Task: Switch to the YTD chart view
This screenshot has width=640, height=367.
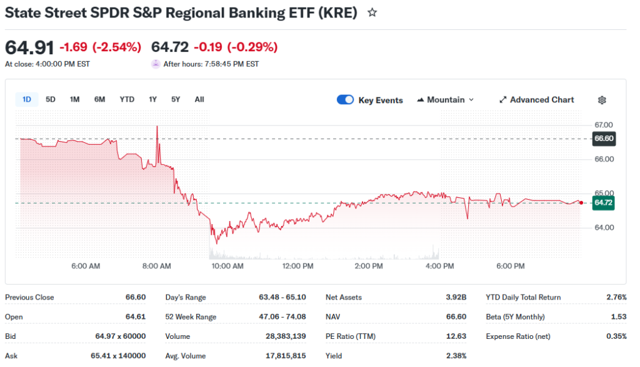Action: pos(127,99)
